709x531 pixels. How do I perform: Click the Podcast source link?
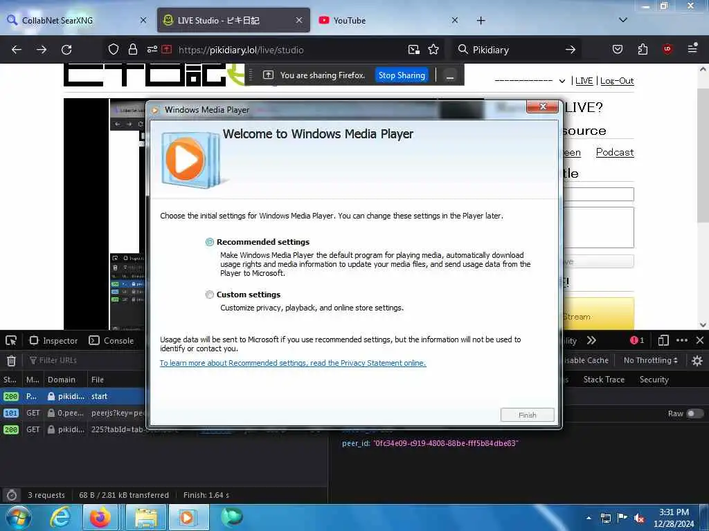pos(615,152)
